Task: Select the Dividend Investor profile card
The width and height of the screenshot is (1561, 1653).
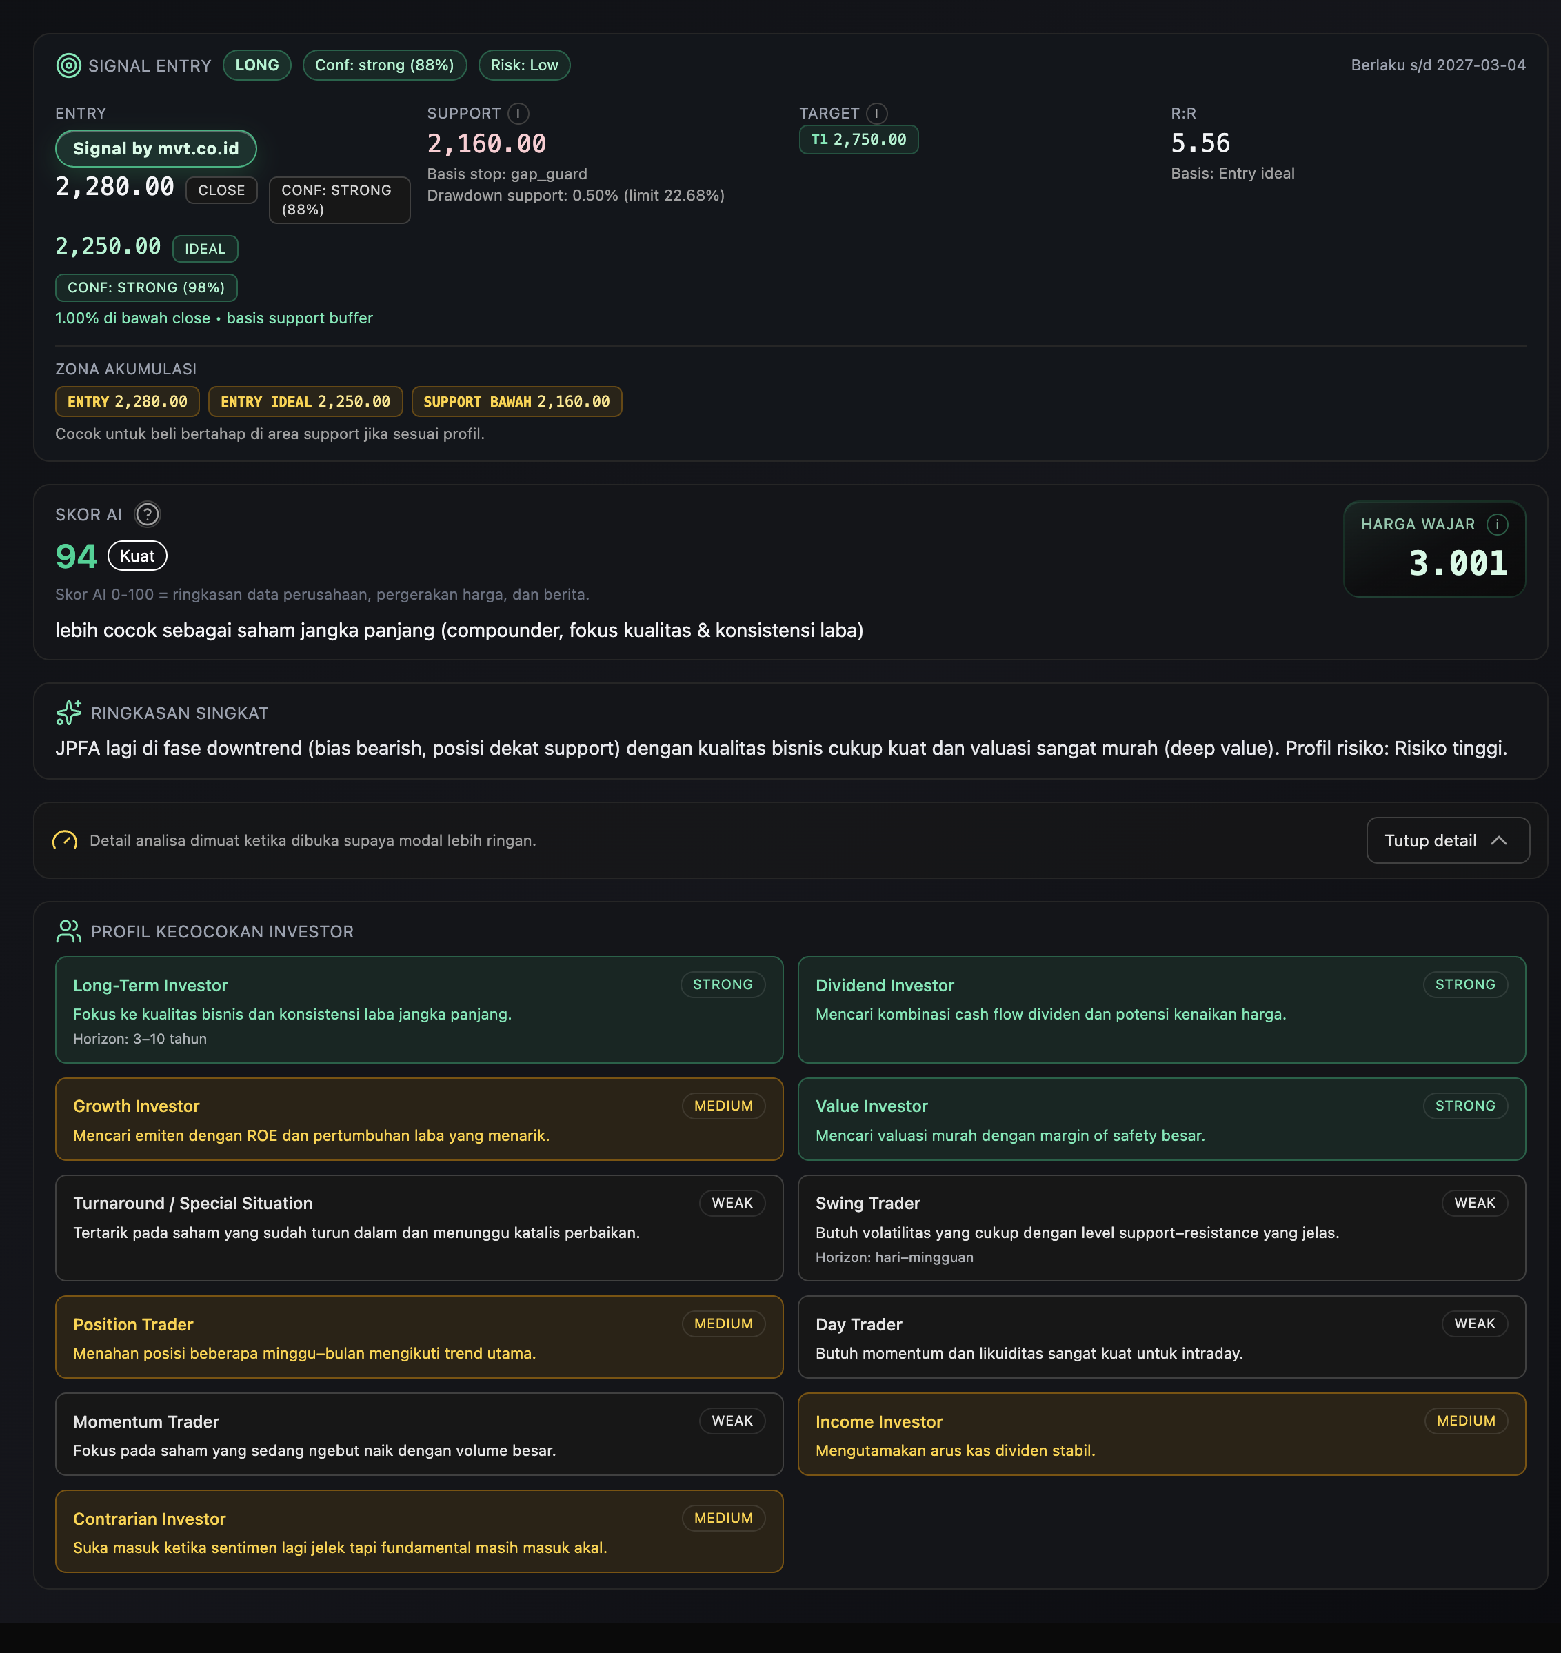Action: tap(1161, 1009)
